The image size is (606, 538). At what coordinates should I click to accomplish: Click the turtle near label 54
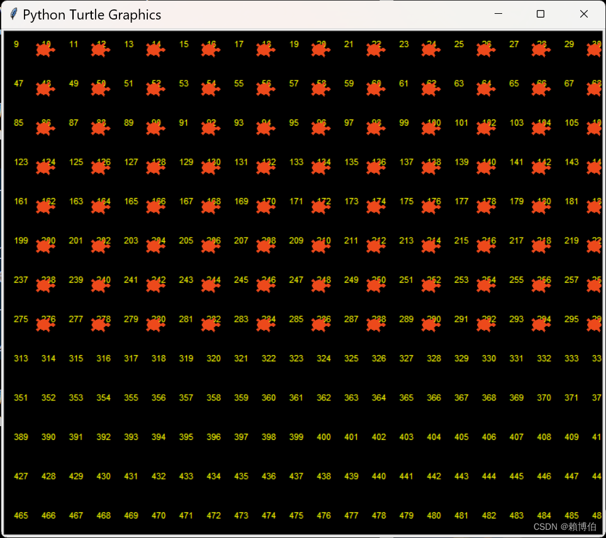click(210, 88)
